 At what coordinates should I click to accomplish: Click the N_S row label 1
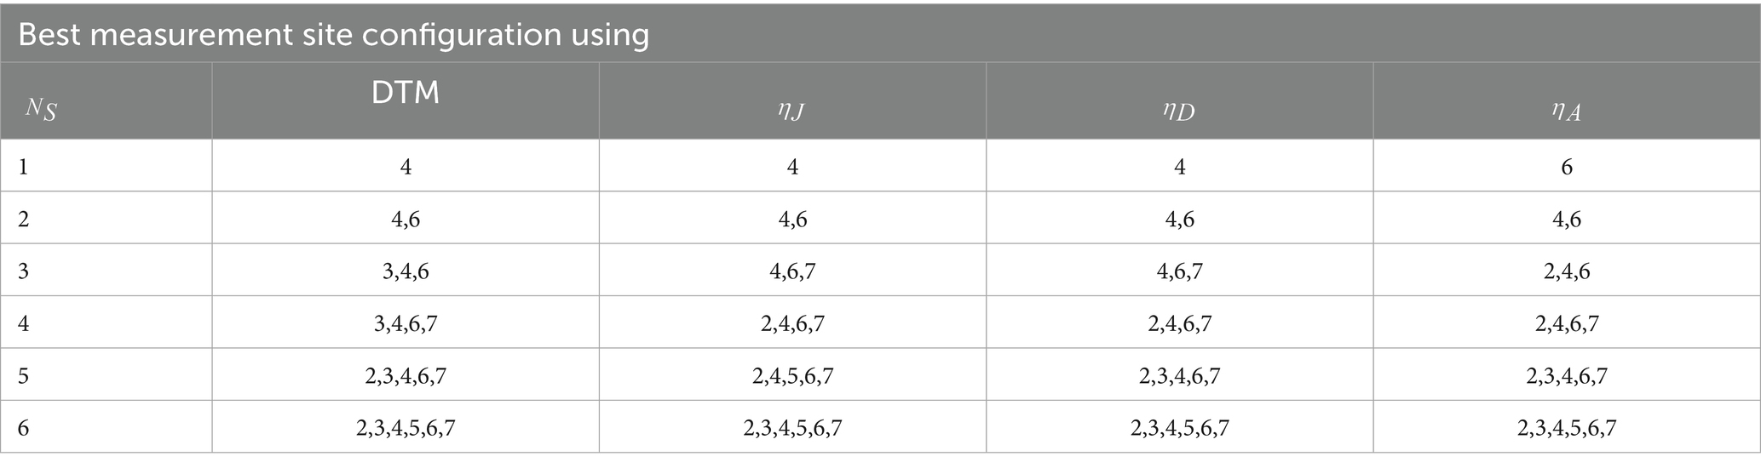(x=24, y=167)
